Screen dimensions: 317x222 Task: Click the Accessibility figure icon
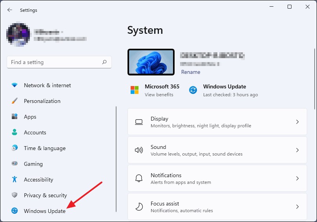15,179
